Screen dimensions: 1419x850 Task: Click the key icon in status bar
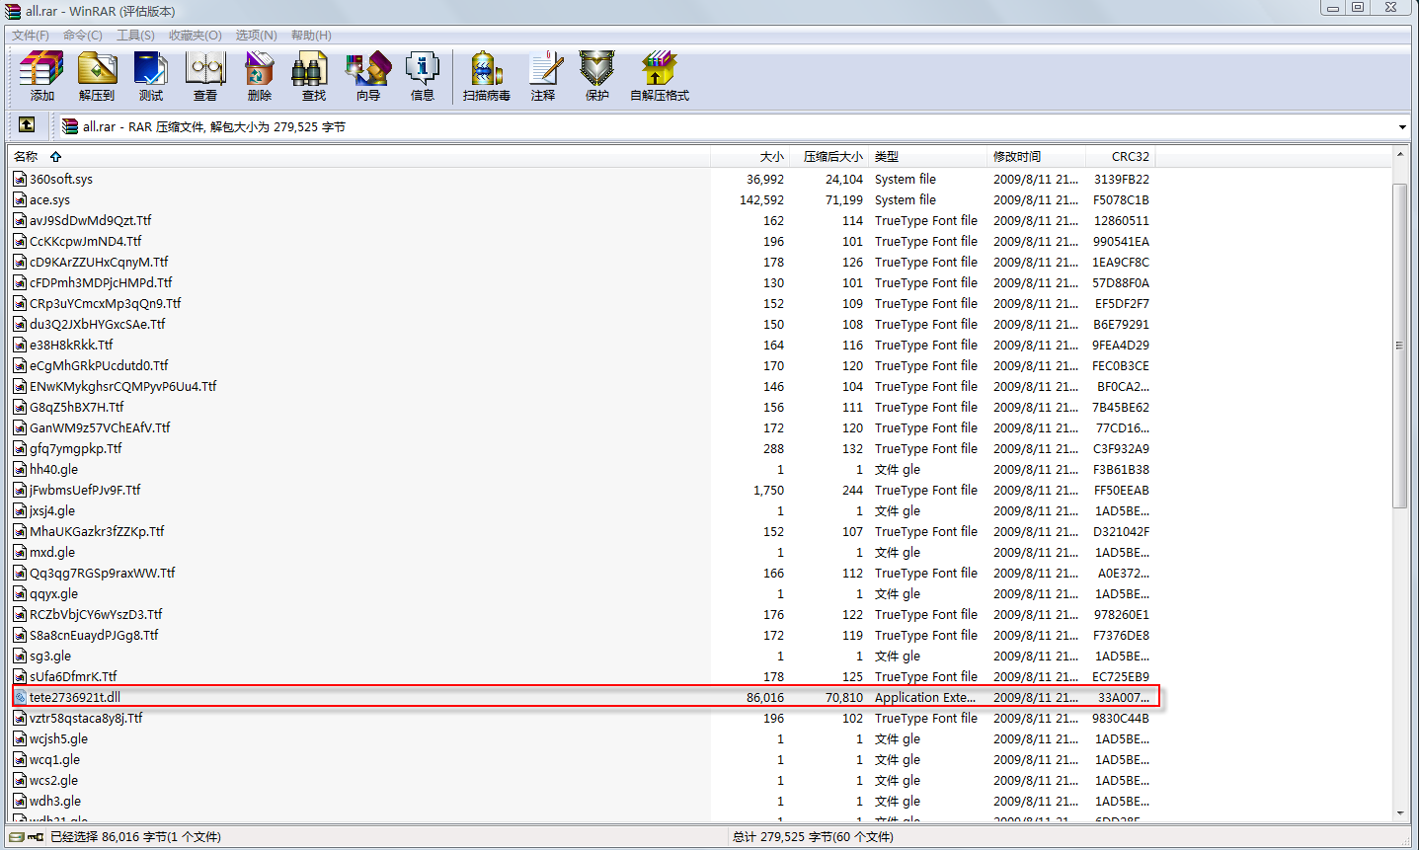(x=36, y=837)
